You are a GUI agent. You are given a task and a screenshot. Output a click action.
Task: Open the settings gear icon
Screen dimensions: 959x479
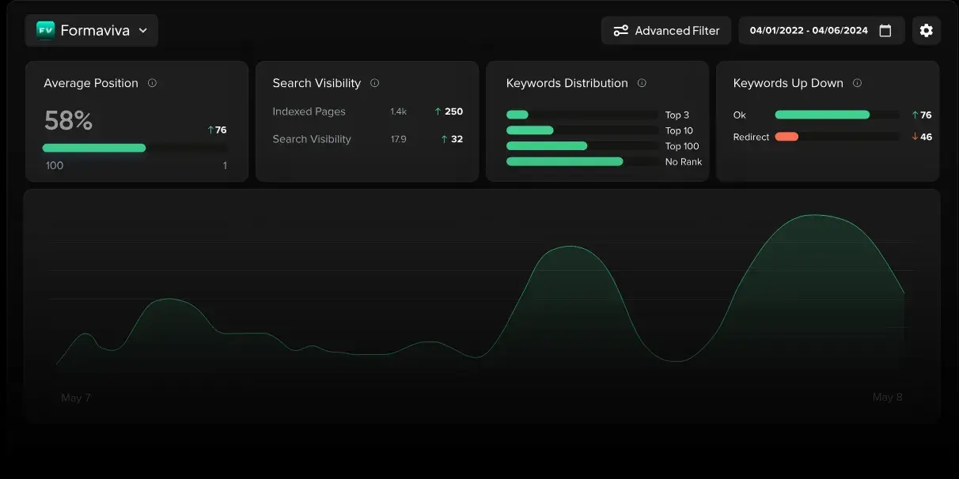coord(926,31)
